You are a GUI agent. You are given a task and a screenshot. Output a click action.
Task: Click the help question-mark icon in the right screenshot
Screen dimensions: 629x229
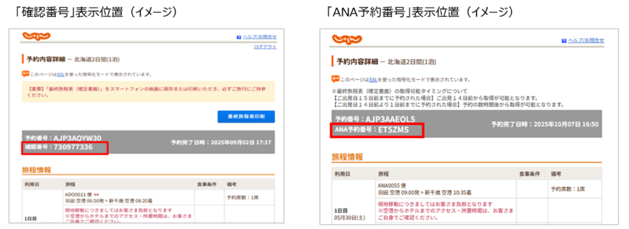pos(564,41)
